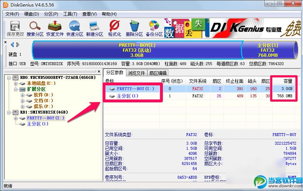Open the 搜索分区 search partition tool
This screenshot has height=191, width=303.
coord(35,29)
